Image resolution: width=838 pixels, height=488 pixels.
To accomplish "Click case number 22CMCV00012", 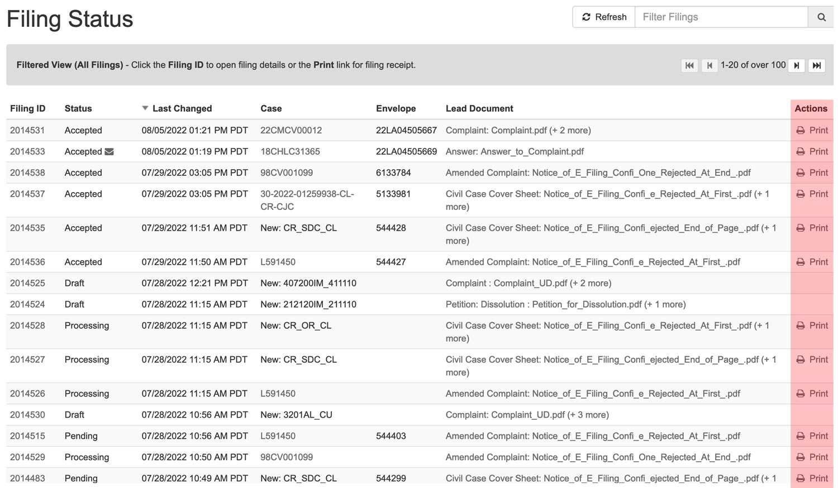I will click(x=291, y=130).
